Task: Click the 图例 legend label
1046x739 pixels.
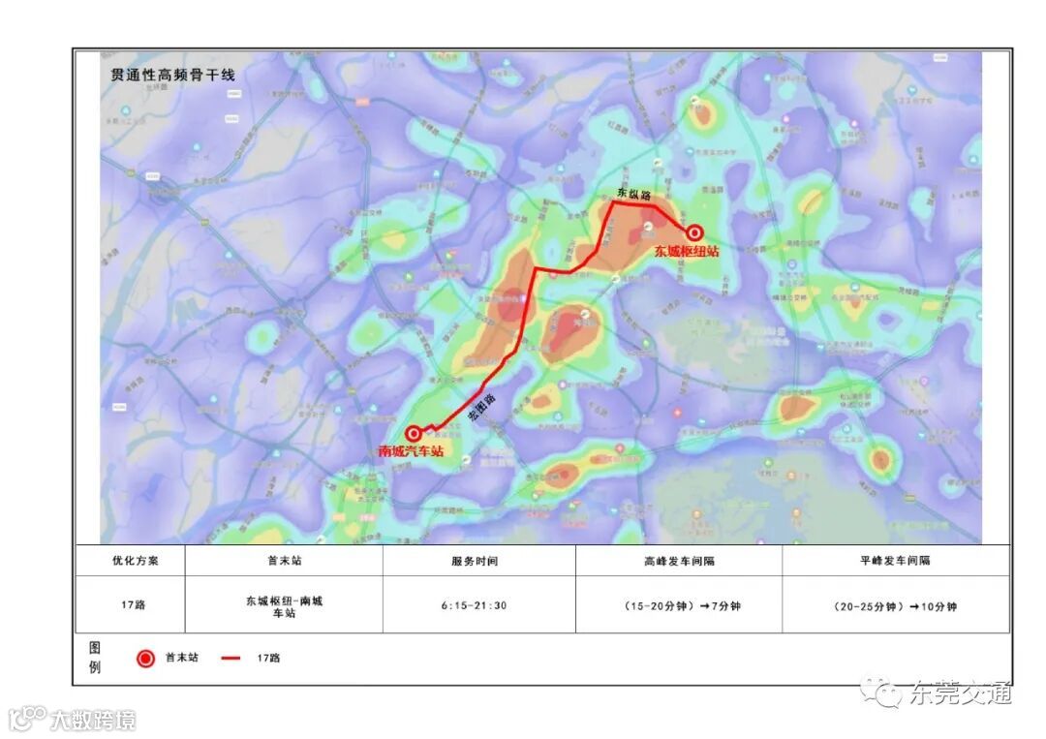Action: 95,658
